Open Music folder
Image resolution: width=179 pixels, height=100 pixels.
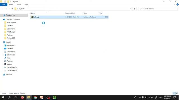click(9, 58)
